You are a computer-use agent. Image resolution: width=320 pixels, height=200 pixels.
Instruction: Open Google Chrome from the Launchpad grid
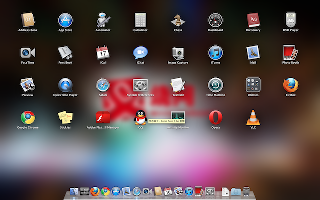pos(28,118)
